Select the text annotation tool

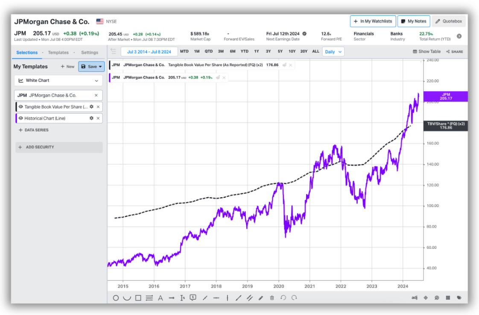161,298
